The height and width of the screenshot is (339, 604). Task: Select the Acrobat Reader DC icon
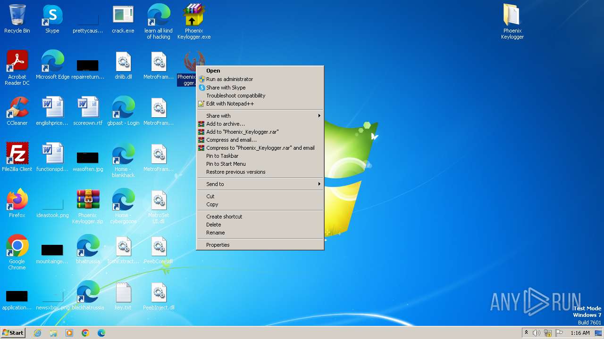point(17,68)
